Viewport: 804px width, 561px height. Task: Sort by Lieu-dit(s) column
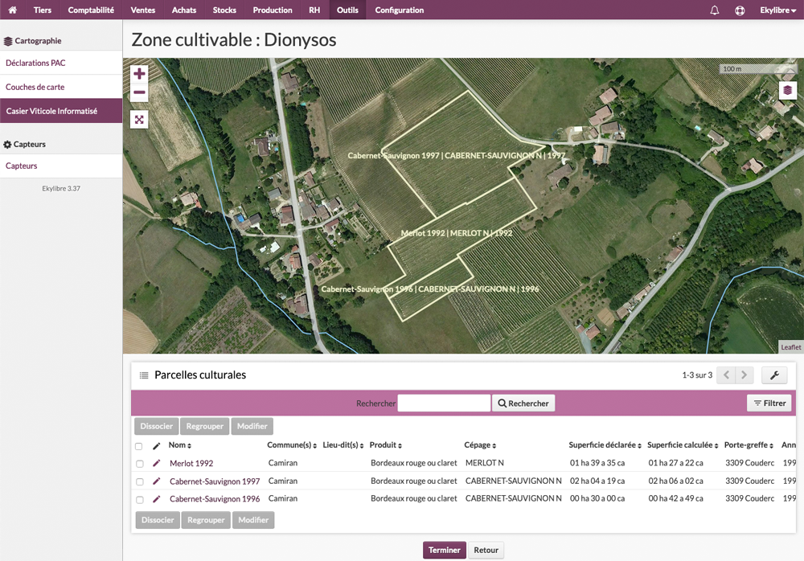click(x=343, y=445)
